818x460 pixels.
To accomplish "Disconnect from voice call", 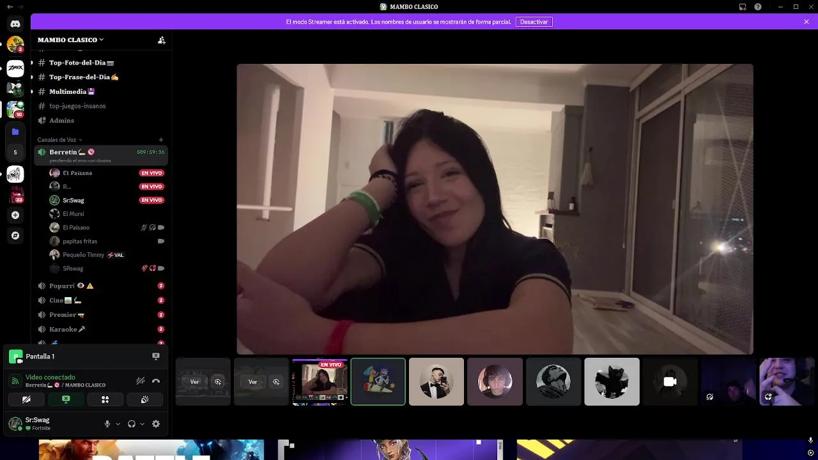I will (156, 381).
